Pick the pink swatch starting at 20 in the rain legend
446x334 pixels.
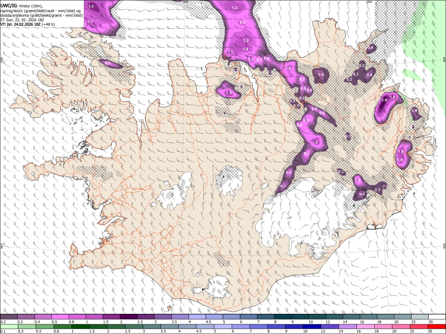point(401,326)
